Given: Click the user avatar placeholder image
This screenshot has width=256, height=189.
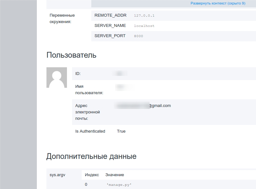Looking at the screenshot, I should click(x=57, y=78).
